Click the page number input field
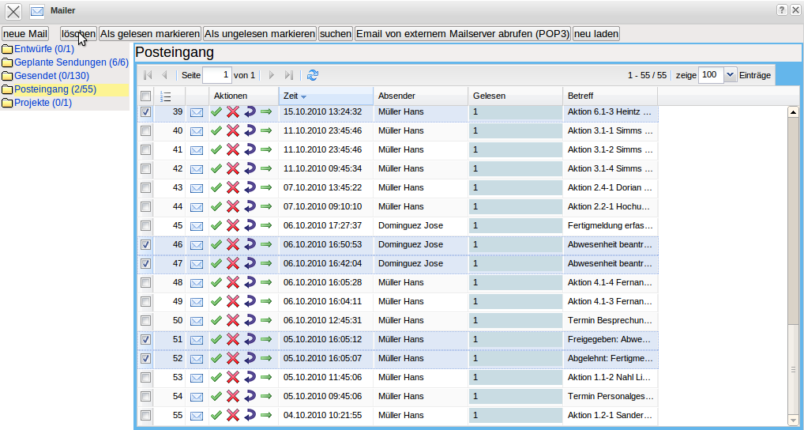This screenshot has width=804, height=430. point(217,75)
